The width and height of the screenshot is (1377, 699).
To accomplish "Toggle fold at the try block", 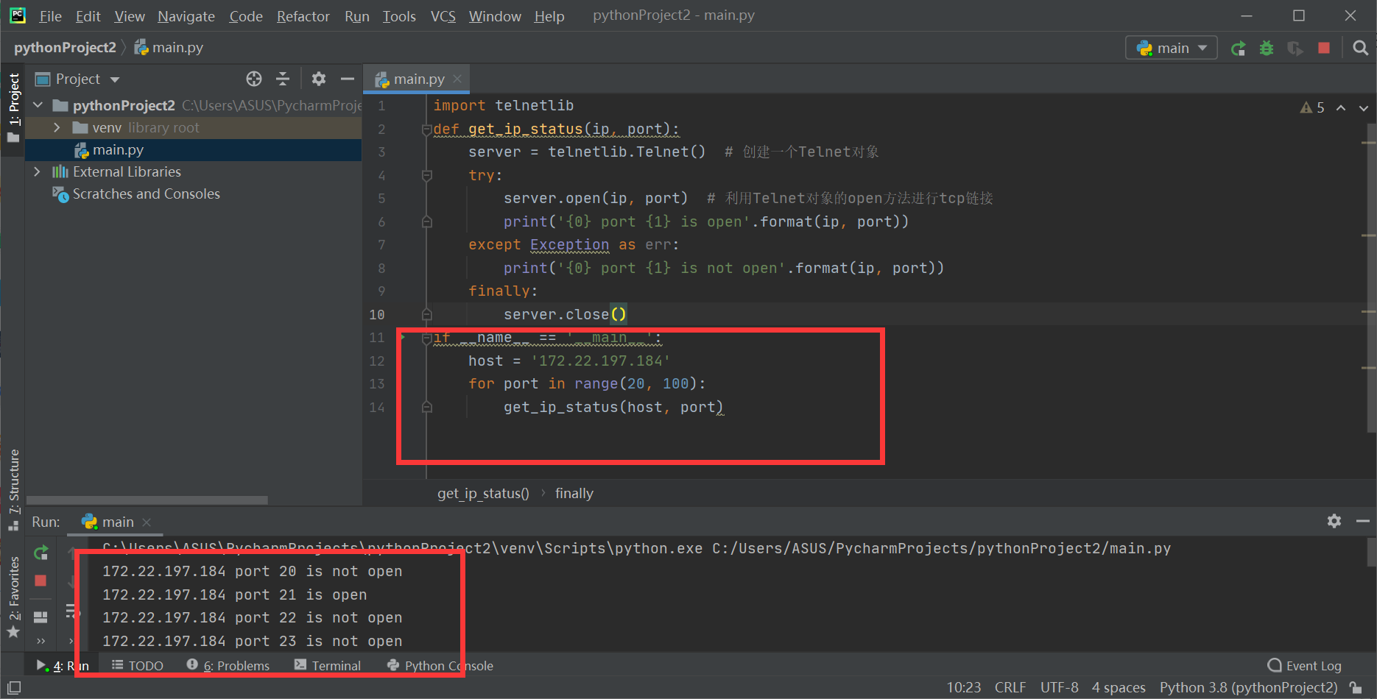I will click(426, 175).
